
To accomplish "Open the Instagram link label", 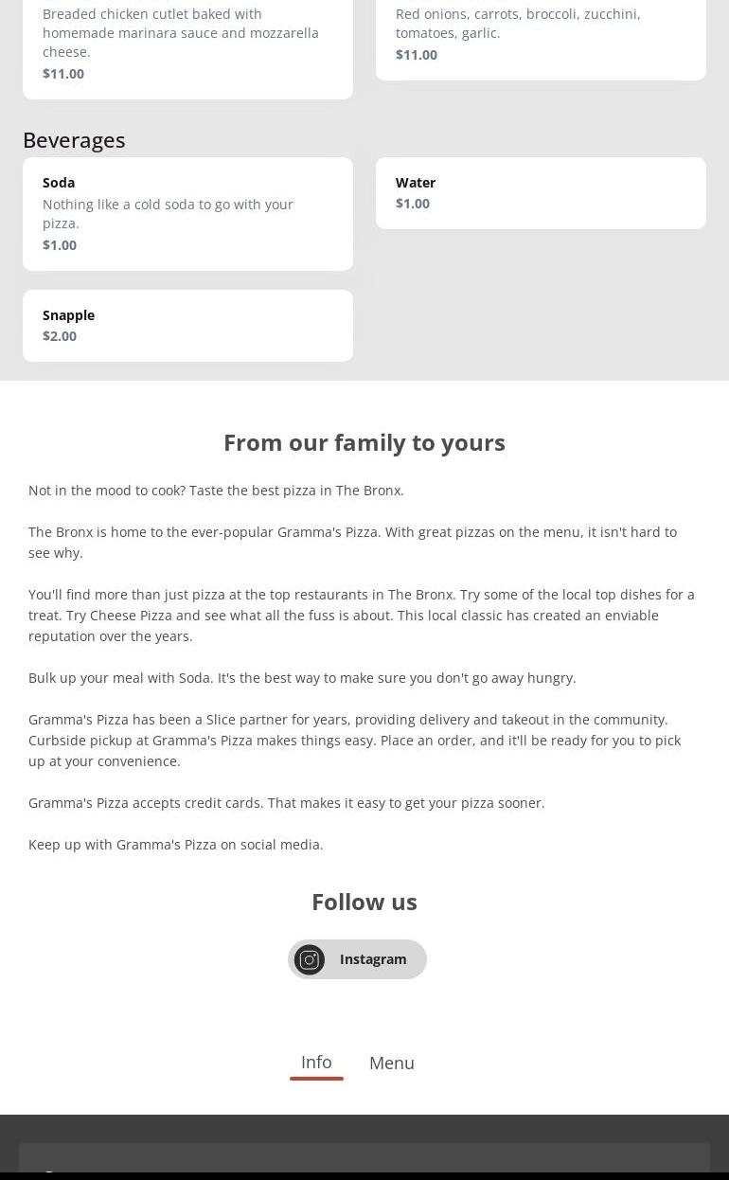I will (373, 959).
